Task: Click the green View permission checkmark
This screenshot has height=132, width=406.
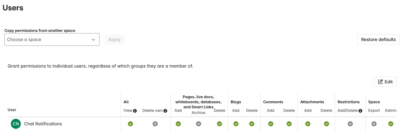Action: pyautogui.click(x=130, y=124)
